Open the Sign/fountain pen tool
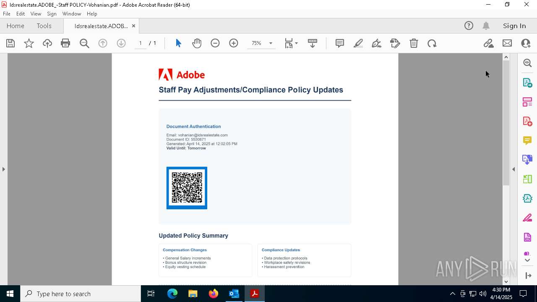Viewport: 537px width, 302px height. coord(377,43)
